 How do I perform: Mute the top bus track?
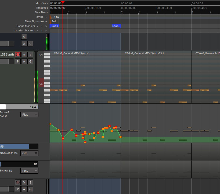tap(24, 37)
